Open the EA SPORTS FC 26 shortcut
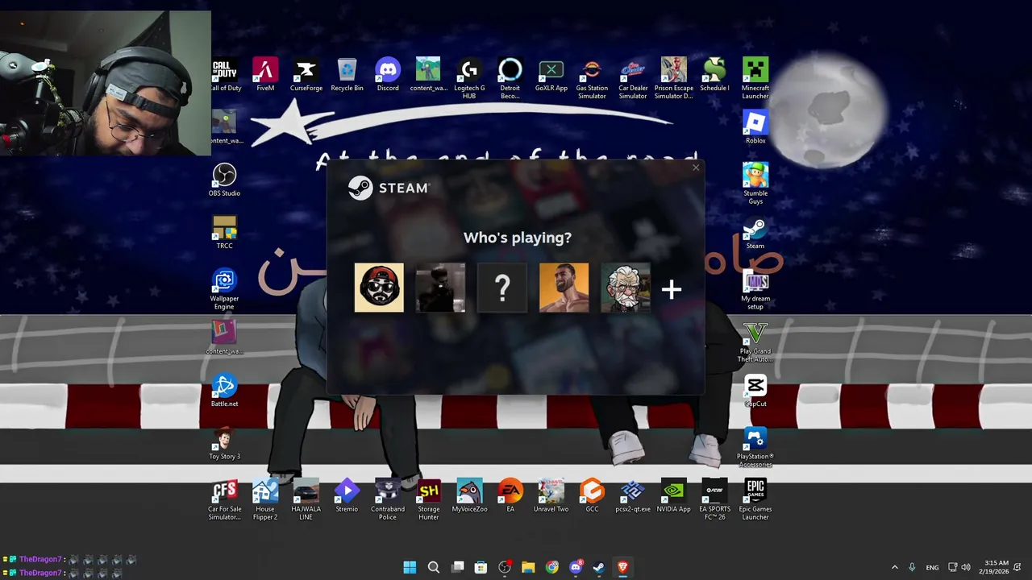 pyautogui.click(x=714, y=499)
